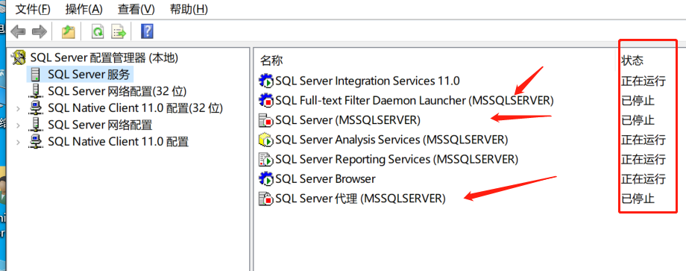Click 已停止 status of Full-text Filter Daemon
Screen dimensions: 686x271
638,101
